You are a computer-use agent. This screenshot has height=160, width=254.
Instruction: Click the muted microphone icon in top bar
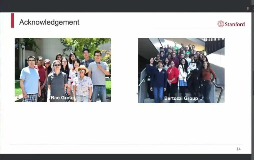tap(248, 9)
